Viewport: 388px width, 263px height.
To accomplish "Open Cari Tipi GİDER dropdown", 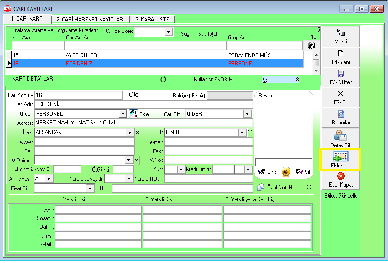I will click(x=247, y=114).
